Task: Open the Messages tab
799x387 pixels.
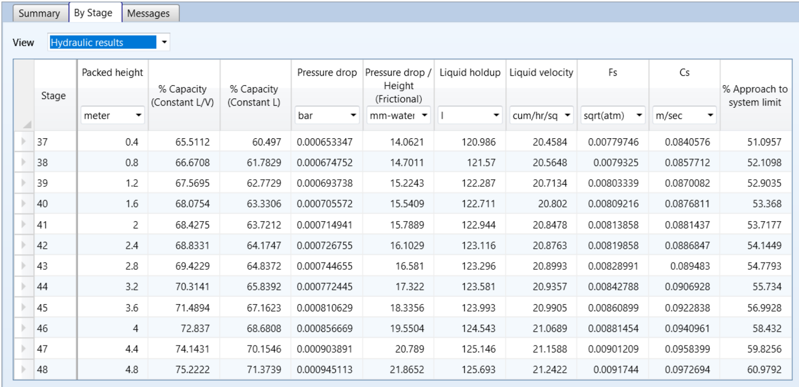Action: tap(148, 13)
